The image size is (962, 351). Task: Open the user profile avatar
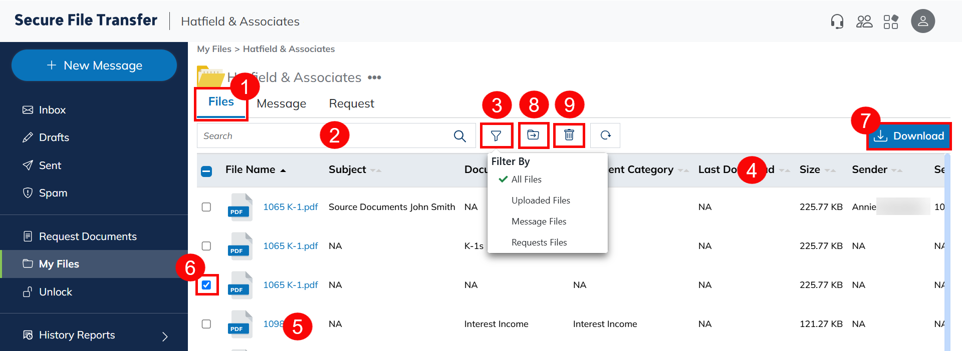(x=922, y=21)
